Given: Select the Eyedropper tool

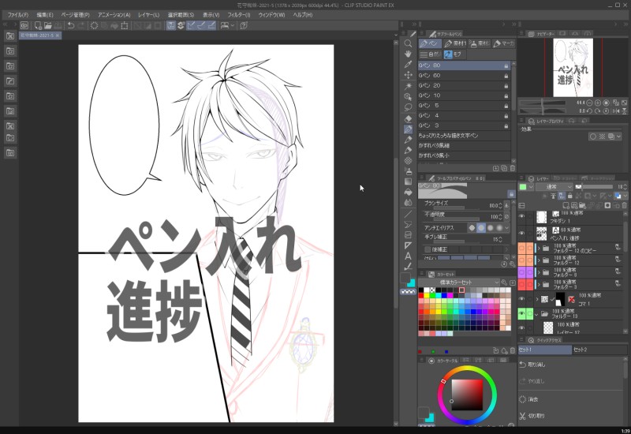Looking at the screenshot, I should (408, 65).
